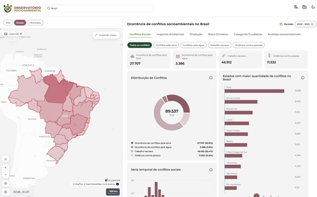Viewport: 317px width, 197px height.
Task: Reset map north with compass icon
Action: (x=5, y=159)
